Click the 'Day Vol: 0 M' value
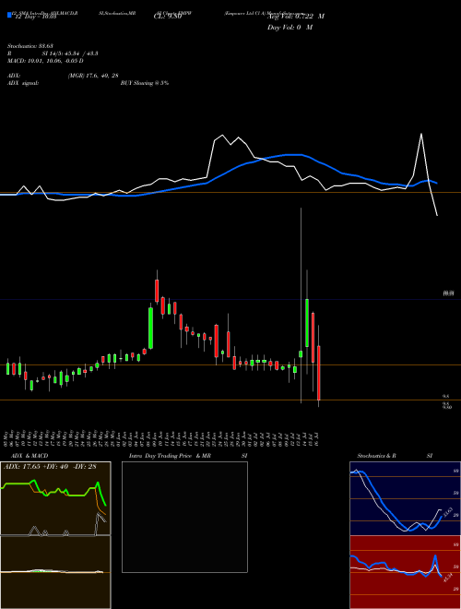The image size is (461, 609). click(290, 28)
